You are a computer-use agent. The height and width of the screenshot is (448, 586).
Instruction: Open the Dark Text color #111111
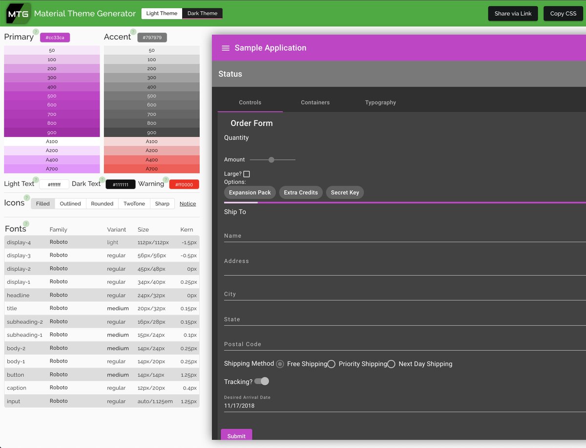pyautogui.click(x=121, y=185)
